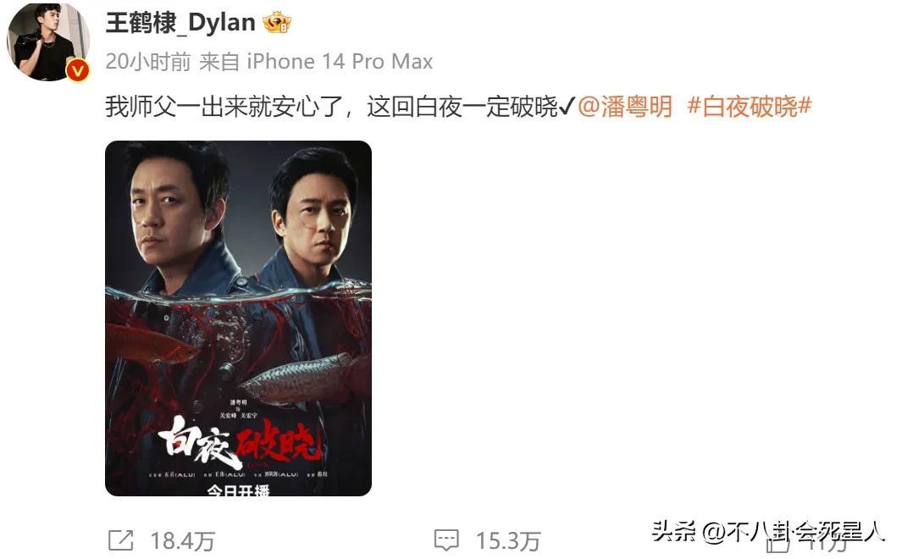Tap the like thumbs-up icon
Image resolution: width=902 pixels, height=559 pixels.
click(777, 544)
